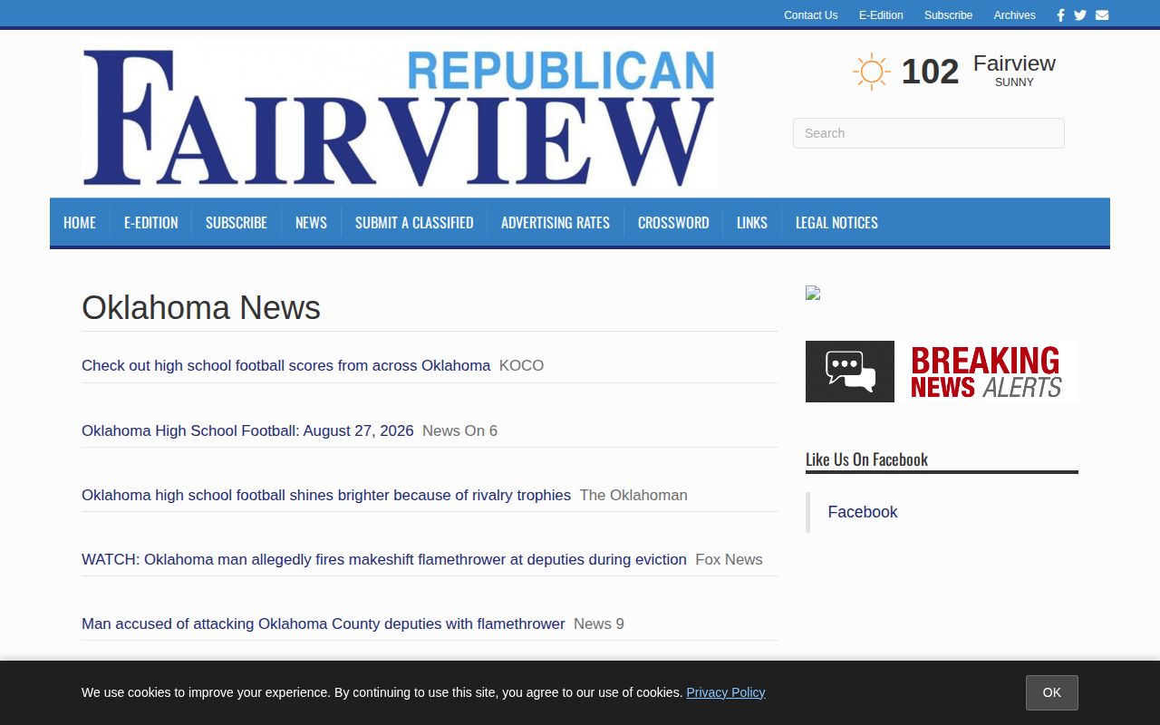Open E-Edition link in top bar
Viewport: 1160px width, 725px height.
coord(881,15)
